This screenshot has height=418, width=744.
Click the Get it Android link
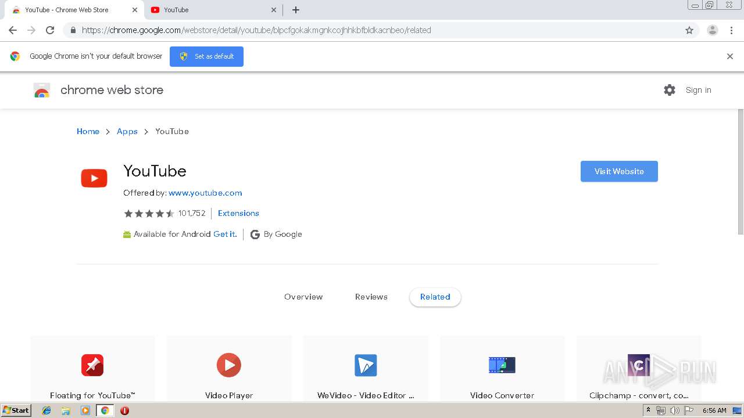click(225, 234)
